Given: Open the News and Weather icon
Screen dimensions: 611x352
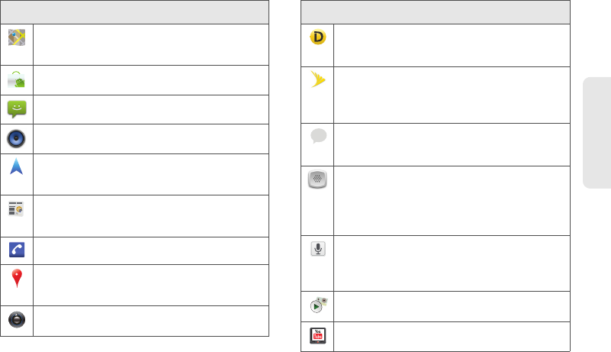Looking at the screenshot, I should (x=17, y=209).
